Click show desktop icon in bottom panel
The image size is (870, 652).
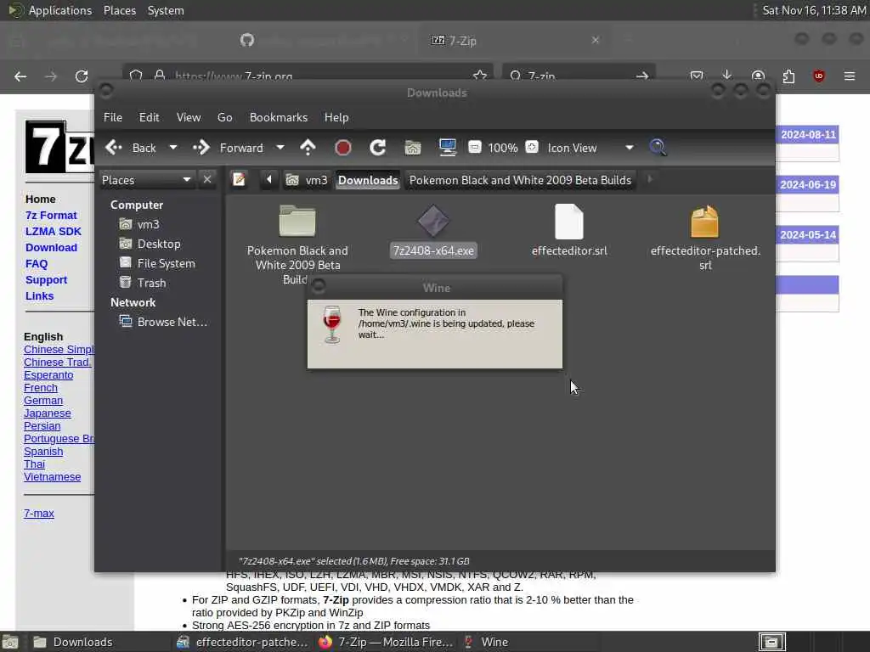(10, 642)
